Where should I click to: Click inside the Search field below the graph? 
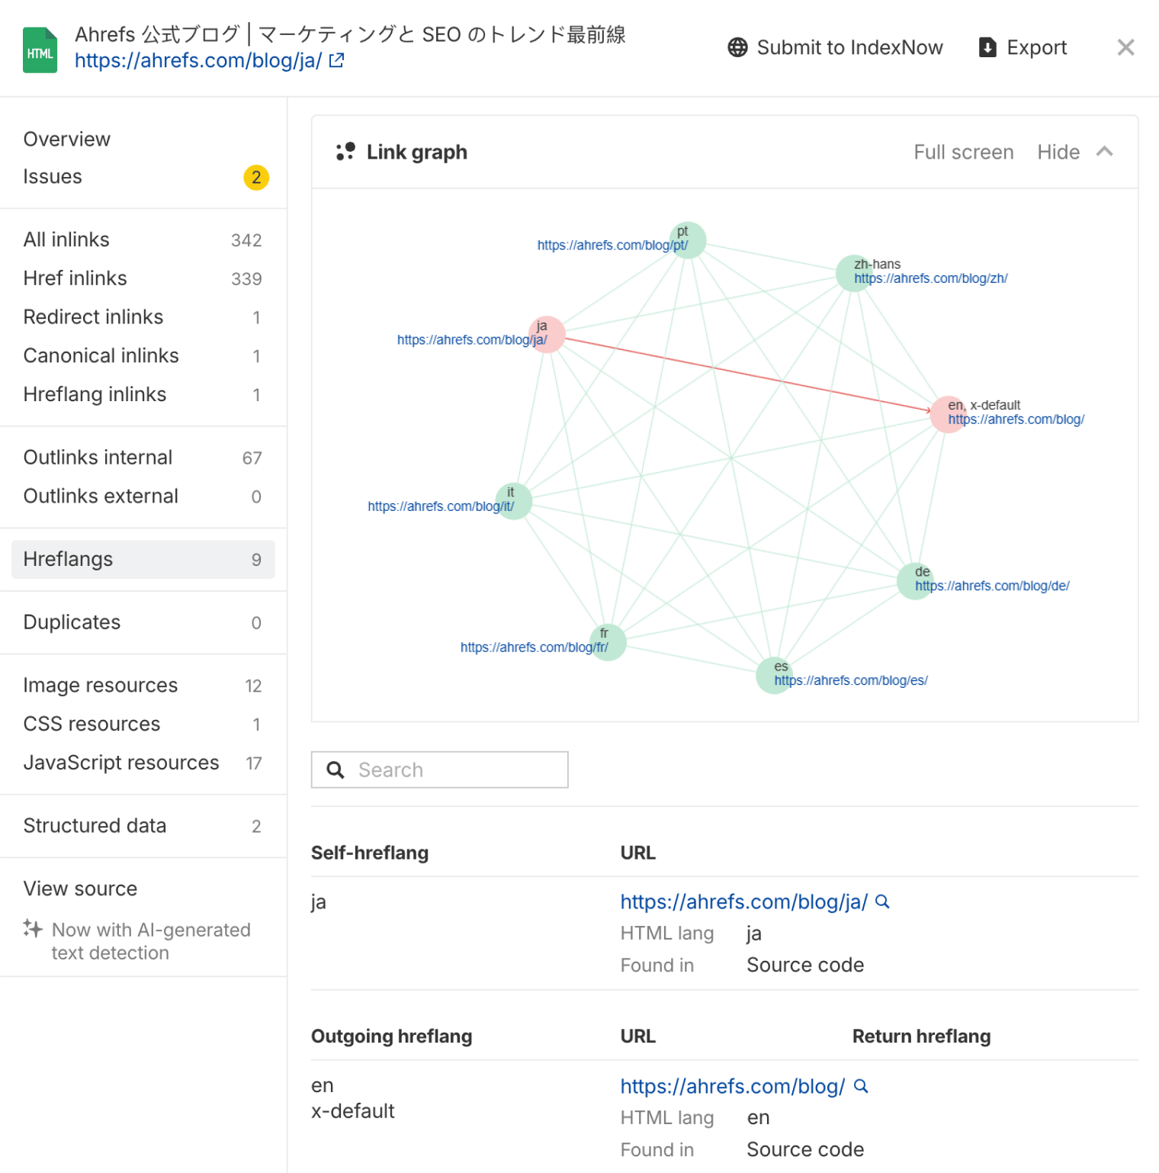click(439, 770)
